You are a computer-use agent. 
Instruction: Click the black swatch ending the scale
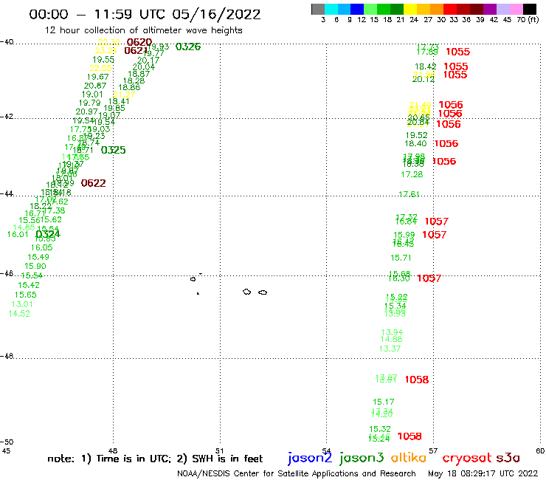click(529, 9)
